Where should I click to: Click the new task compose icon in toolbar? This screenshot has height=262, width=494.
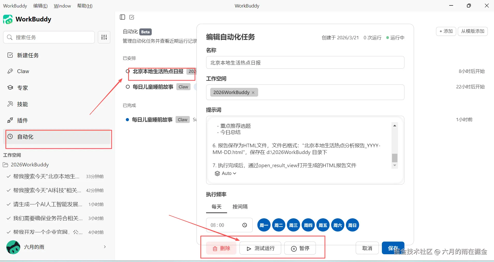coord(132,17)
